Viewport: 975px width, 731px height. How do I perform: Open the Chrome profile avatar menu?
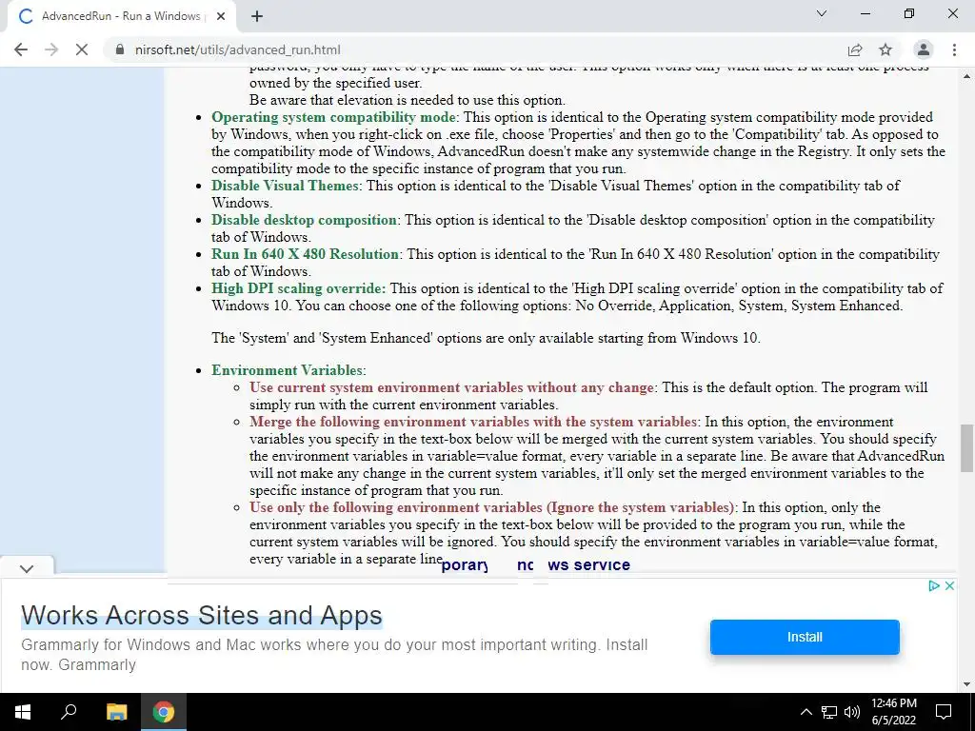pyautogui.click(x=924, y=49)
